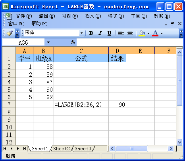Image resolution: width=185 pixels, height=161 pixels.
Task: Toggle italic formatting
Action: click(x=100, y=33)
